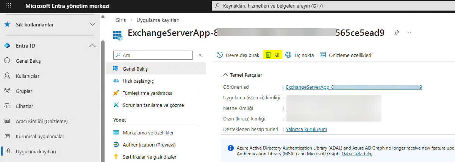Open Authentication (Preview) menu item
Image resolution: width=455 pixels, height=162 pixels.
click(x=149, y=145)
